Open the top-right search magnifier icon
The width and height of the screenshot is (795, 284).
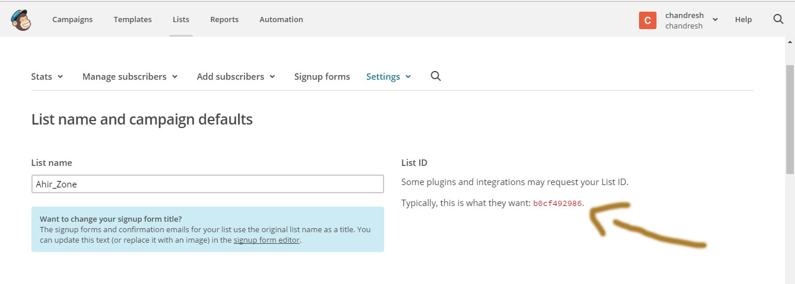[x=778, y=19]
